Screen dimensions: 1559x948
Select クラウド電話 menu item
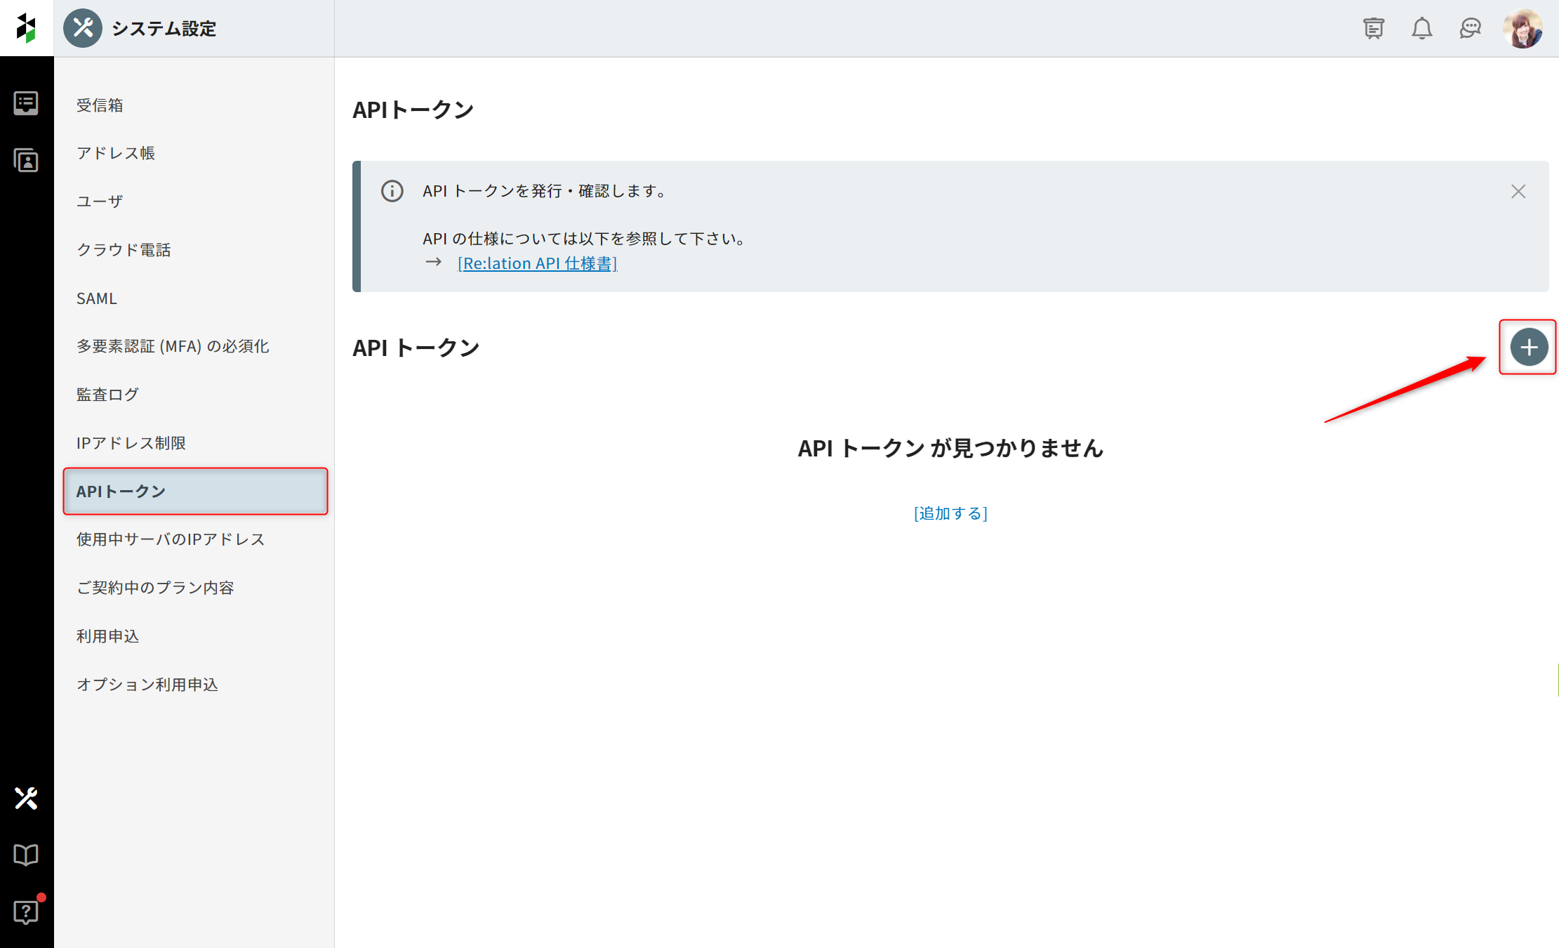124,250
